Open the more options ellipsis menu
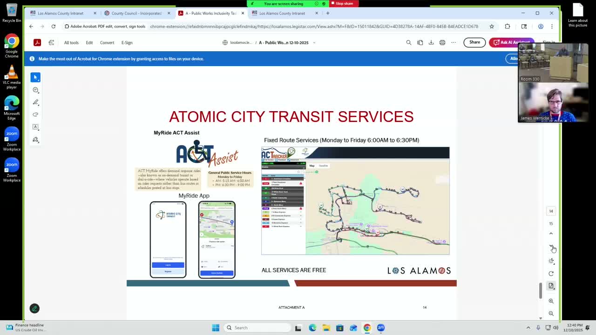Screen dimensions: 596x335 tap(454, 42)
